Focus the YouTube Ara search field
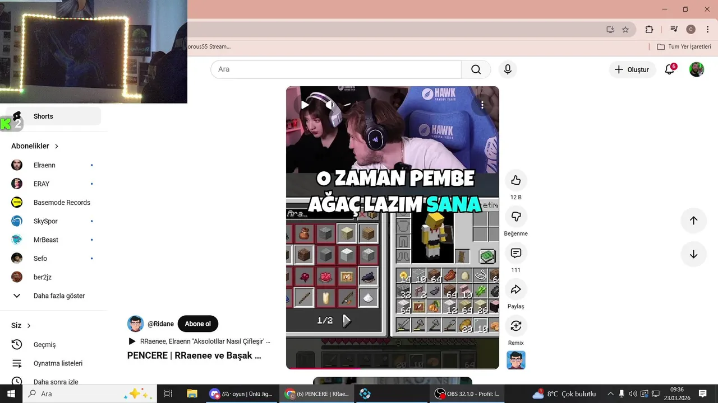This screenshot has width=718, height=403. click(x=337, y=69)
